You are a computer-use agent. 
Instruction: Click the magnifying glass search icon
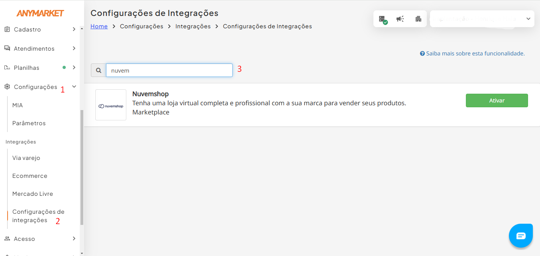[98, 70]
